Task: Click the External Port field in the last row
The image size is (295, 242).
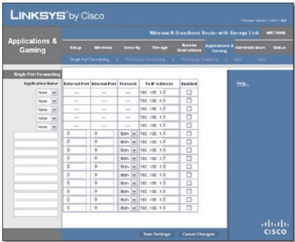Action: 77,208
